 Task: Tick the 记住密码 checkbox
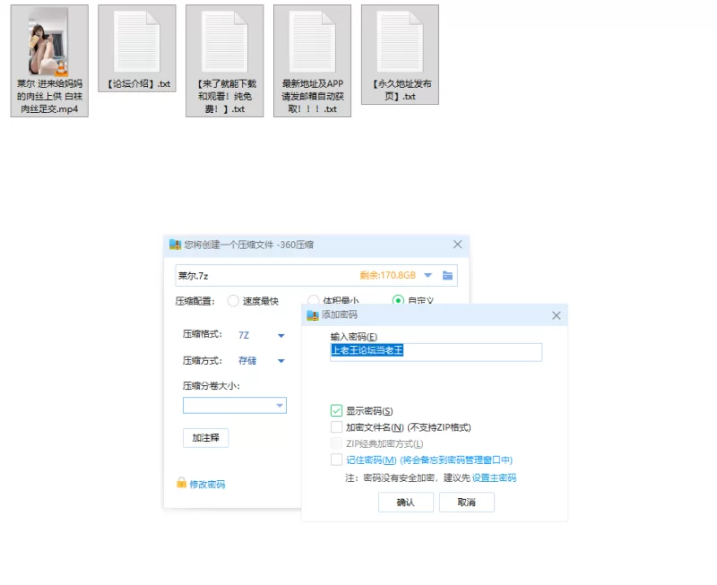(x=336, y=460)
